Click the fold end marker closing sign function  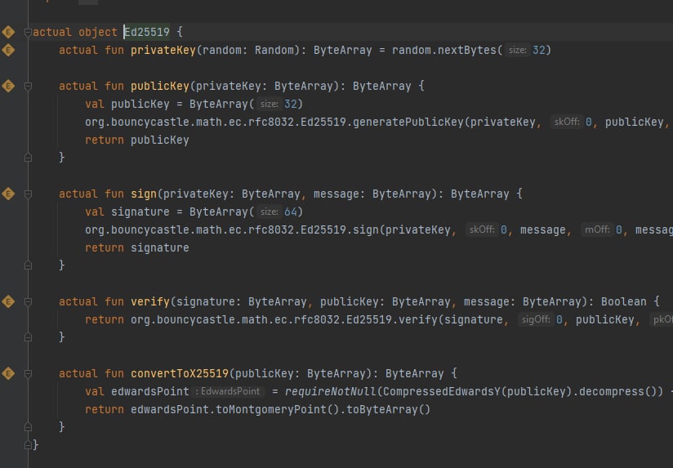click(28, 265)
